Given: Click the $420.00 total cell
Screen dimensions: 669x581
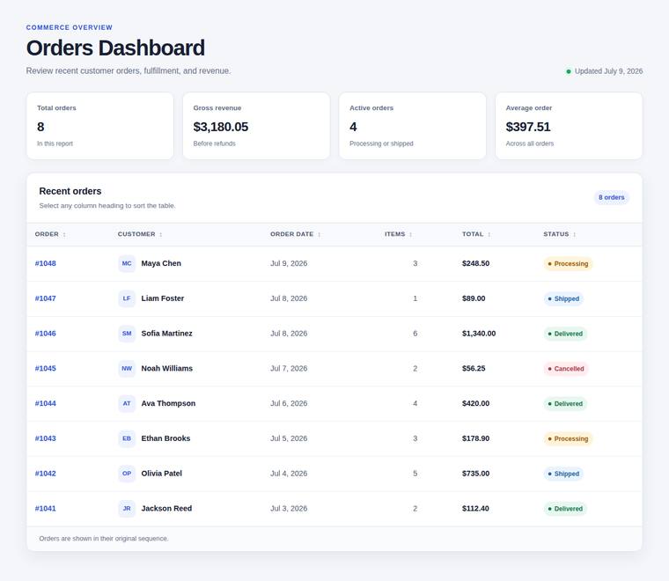Looking at the screenshot, I should pyautogui.click(x=475, y=403).
